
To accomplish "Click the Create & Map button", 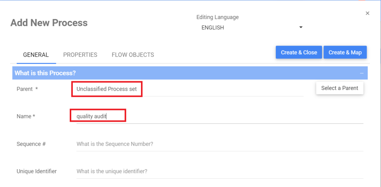I will (345, 52).
